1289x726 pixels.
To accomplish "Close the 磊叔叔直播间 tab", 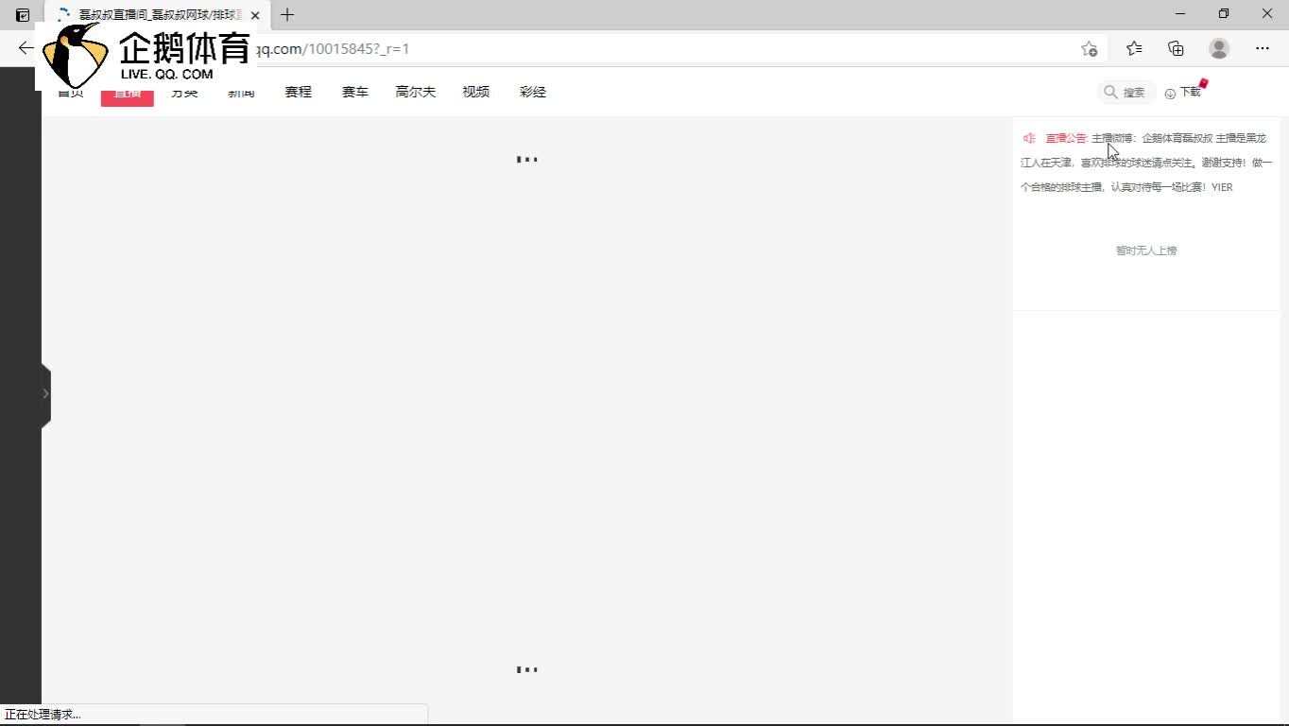I will tap(255, 15).
